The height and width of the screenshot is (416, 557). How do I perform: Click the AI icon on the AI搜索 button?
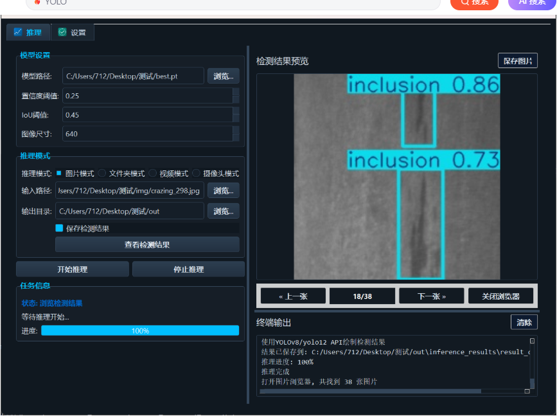pos(523,3)
